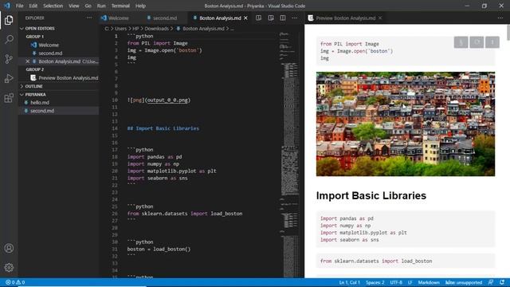Open the Manage gear icon

(x=9, y=268)
